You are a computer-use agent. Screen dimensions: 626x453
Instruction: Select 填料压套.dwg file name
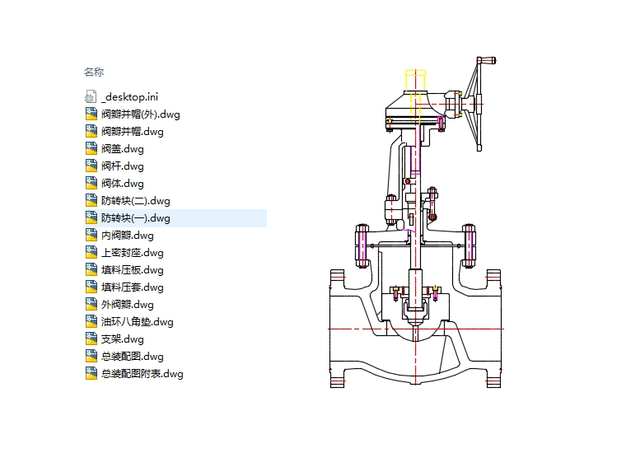pyautogui.click(x=132, y=287)
